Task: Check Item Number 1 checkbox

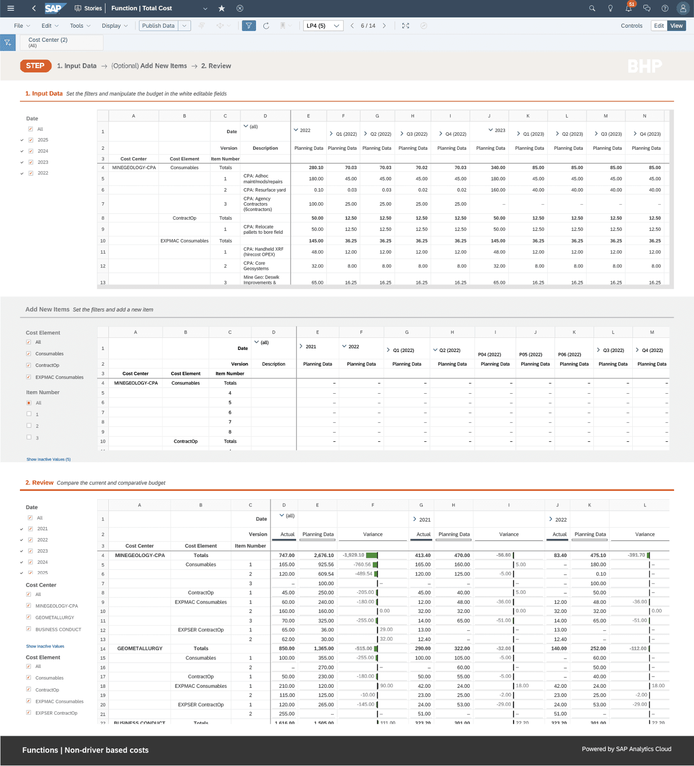Action: pos(29,414)
